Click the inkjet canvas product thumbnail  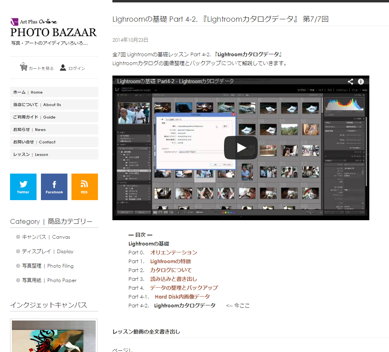point(54,336)
